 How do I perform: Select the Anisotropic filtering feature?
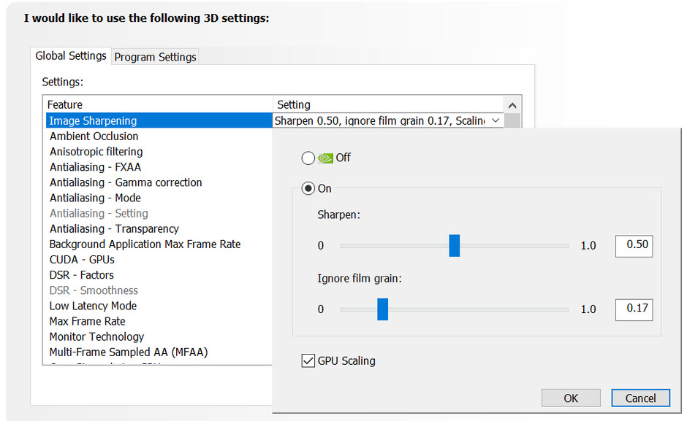coord(96,152)
